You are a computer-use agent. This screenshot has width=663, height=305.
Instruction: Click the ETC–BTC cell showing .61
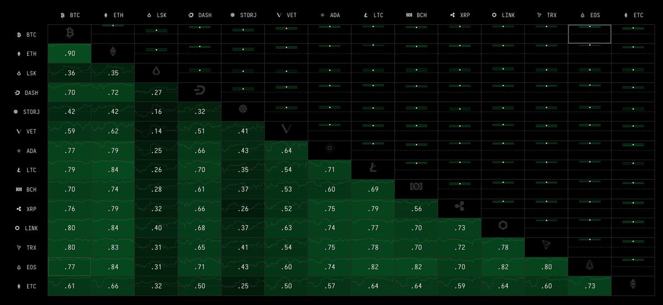[70, 286]
